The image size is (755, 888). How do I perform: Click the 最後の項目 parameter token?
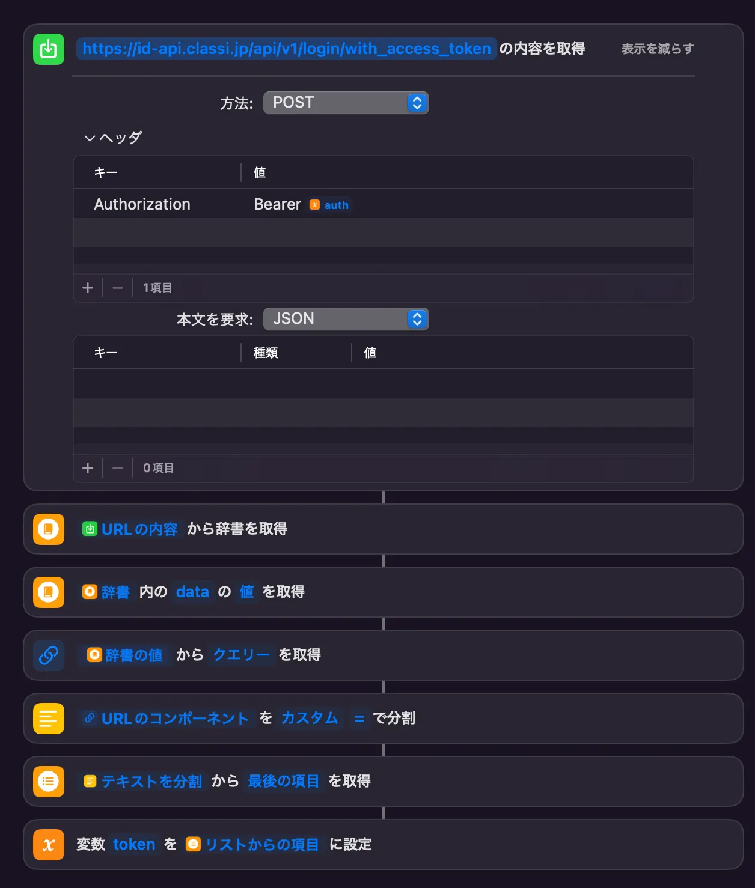(284, 781)
